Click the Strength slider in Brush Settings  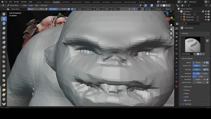point(198,70)
